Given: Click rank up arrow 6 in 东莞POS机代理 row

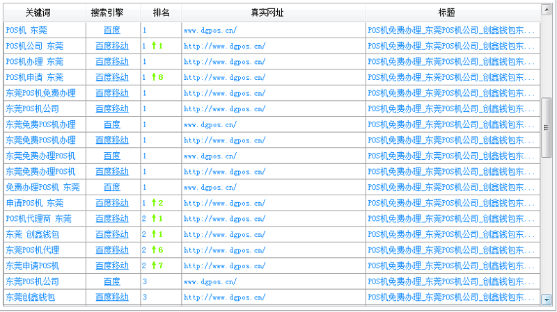Looking at the screenshot, I should (157, 250).
